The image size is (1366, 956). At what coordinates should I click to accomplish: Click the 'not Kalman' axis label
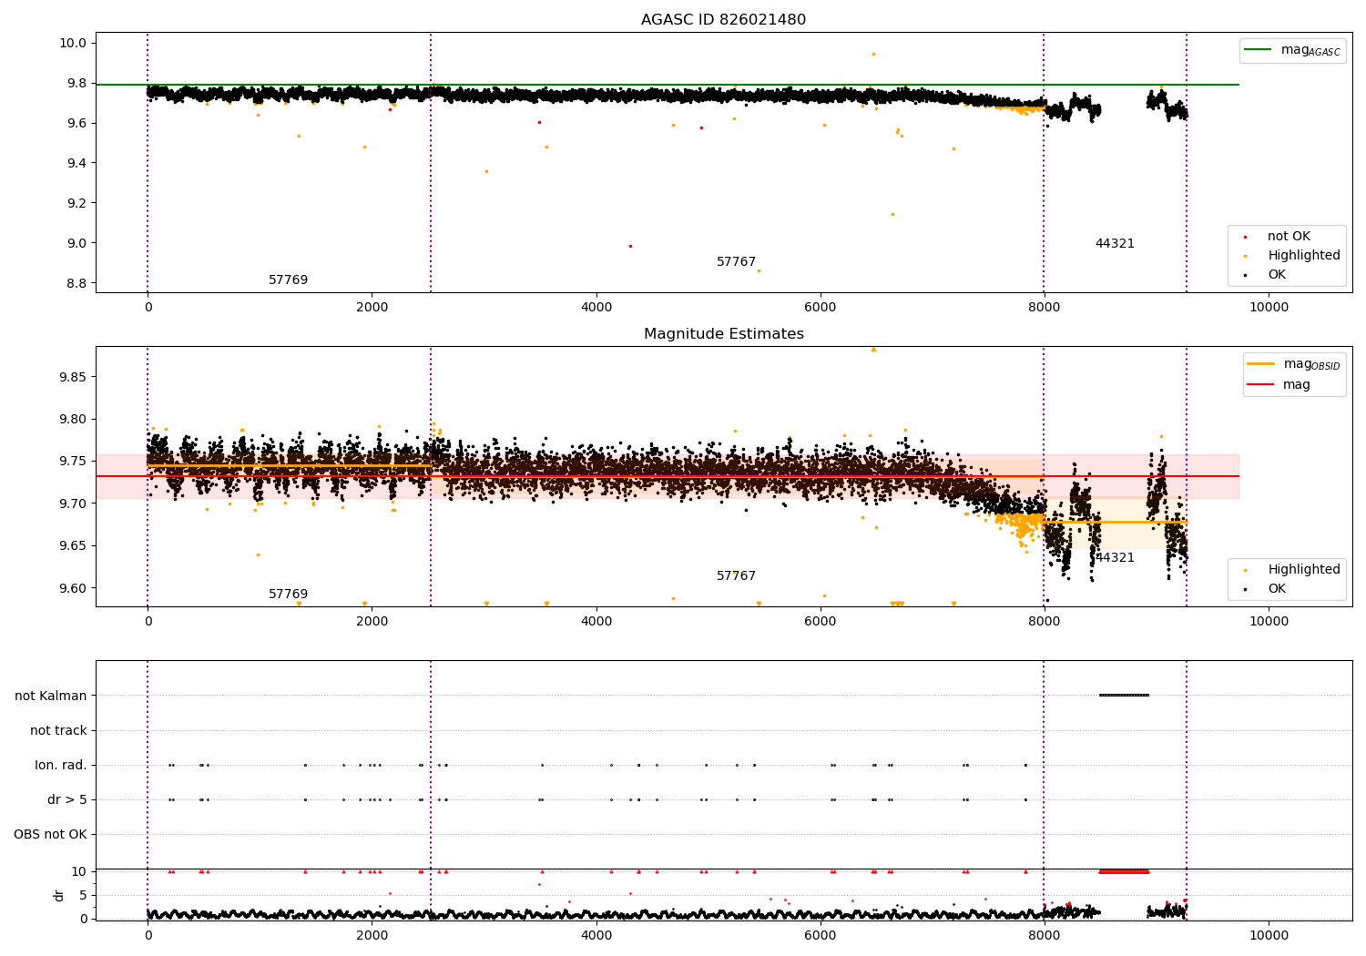[x=51, y=696]
